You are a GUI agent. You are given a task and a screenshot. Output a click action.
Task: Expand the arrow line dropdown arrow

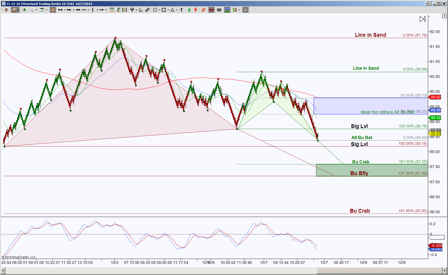[106, 10]
